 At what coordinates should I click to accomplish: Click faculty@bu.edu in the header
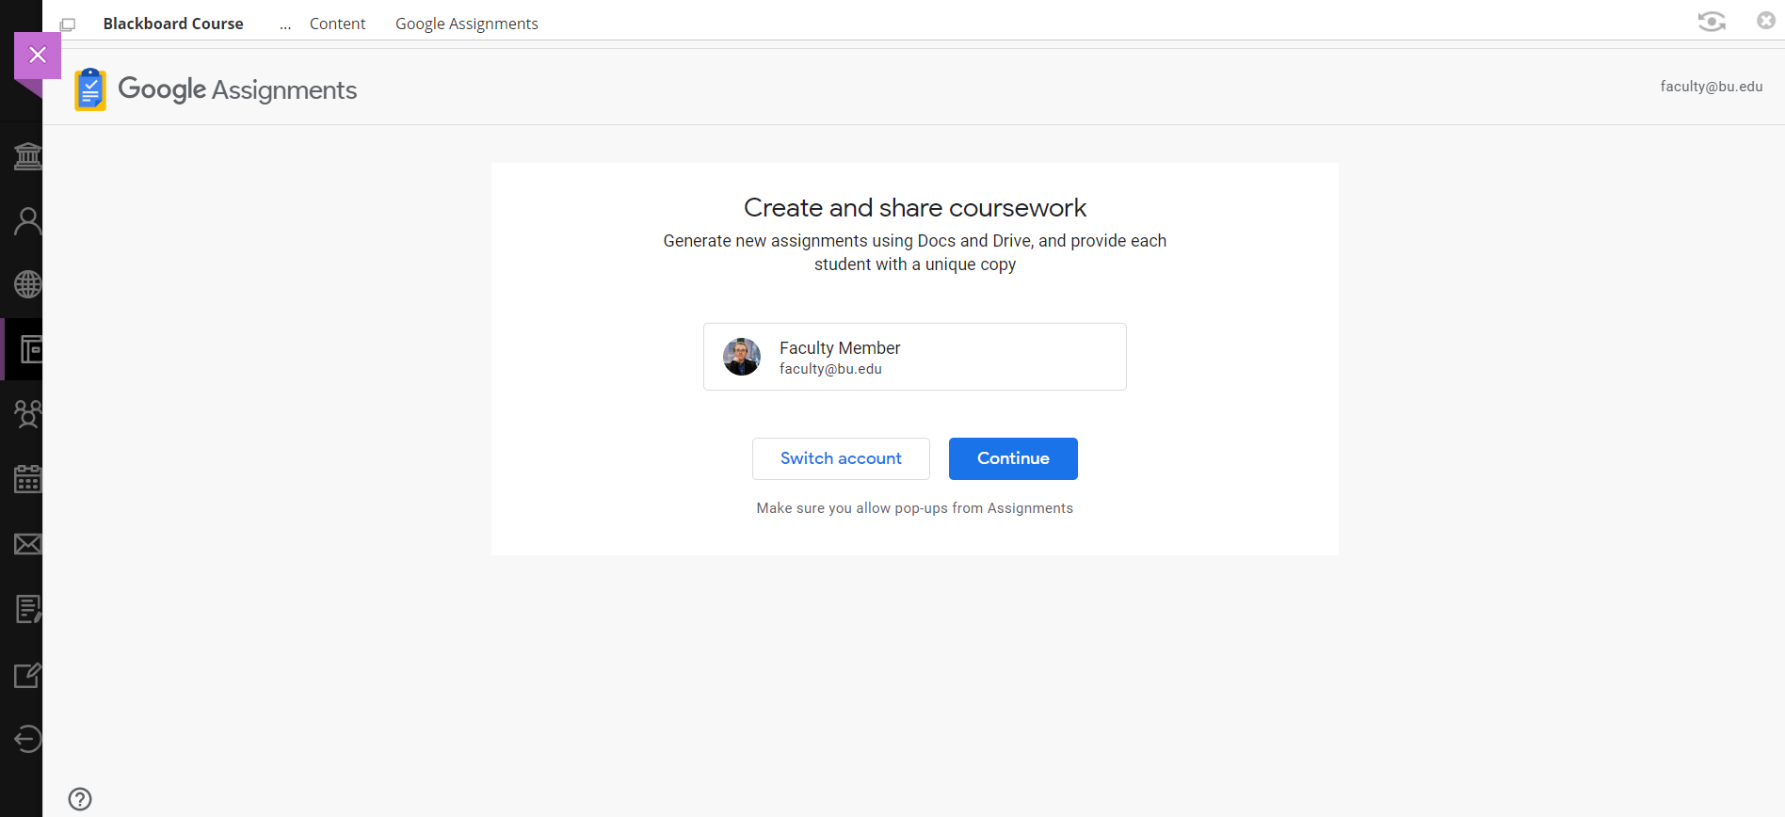click(1712, 87)
